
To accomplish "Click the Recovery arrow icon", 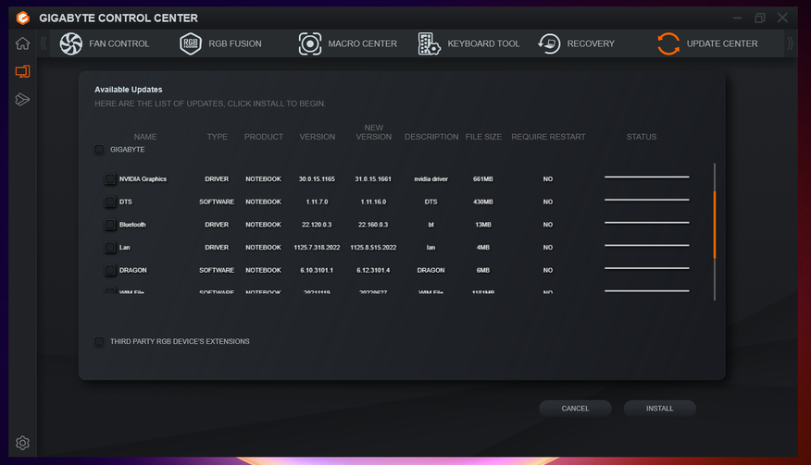I will [x=549, y=43].
